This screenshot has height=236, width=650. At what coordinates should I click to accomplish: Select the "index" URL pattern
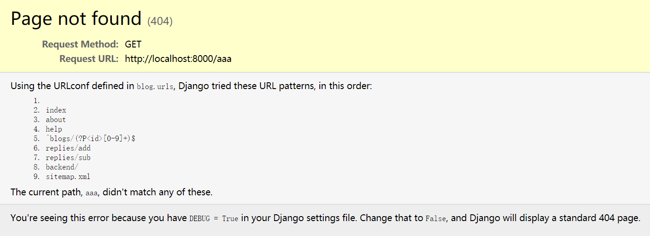(56, 110)
